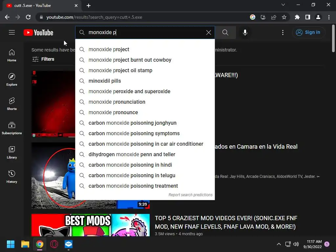Open Explore in the sidebar
The width and height of the screenshot is (336, 252).
[12, 79]
